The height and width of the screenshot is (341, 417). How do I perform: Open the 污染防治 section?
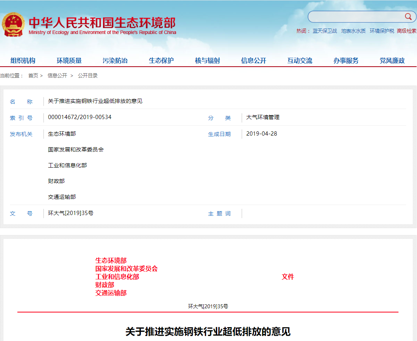pyautogui.click(x=115, y=60)
